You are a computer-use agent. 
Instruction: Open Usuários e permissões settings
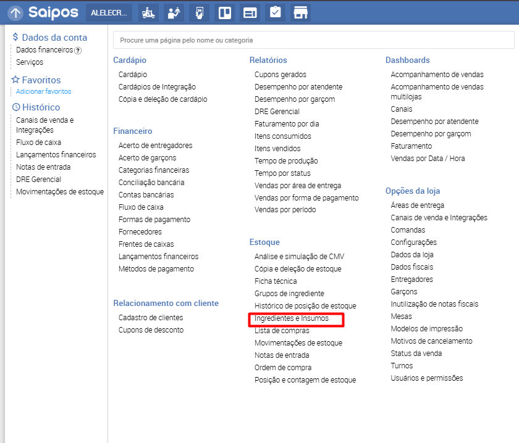pos(426,378)
